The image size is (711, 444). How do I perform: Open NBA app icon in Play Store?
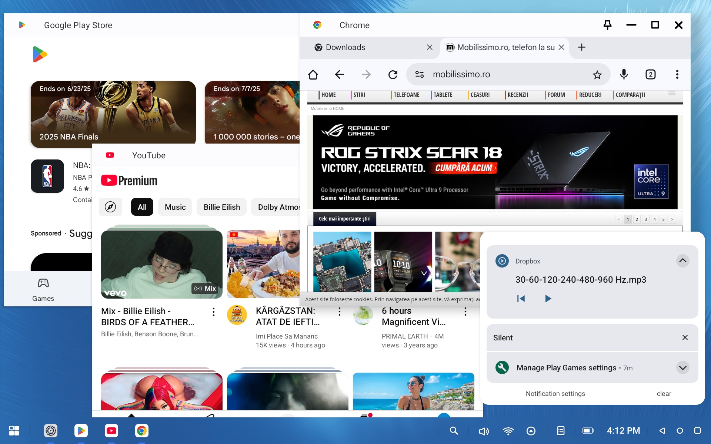pyautogui.click(x=47, y=176)
